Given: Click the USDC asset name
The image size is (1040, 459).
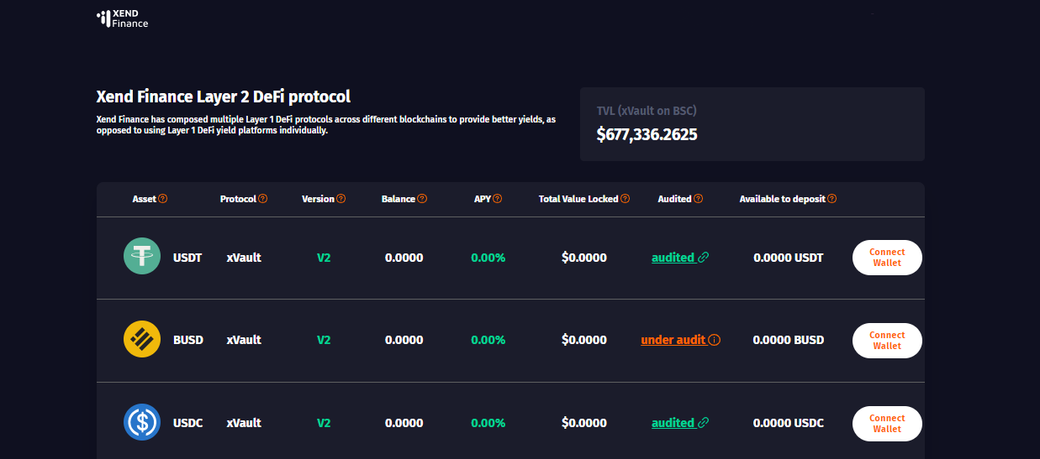Looking at the screenshot, I should coord(188,423).
